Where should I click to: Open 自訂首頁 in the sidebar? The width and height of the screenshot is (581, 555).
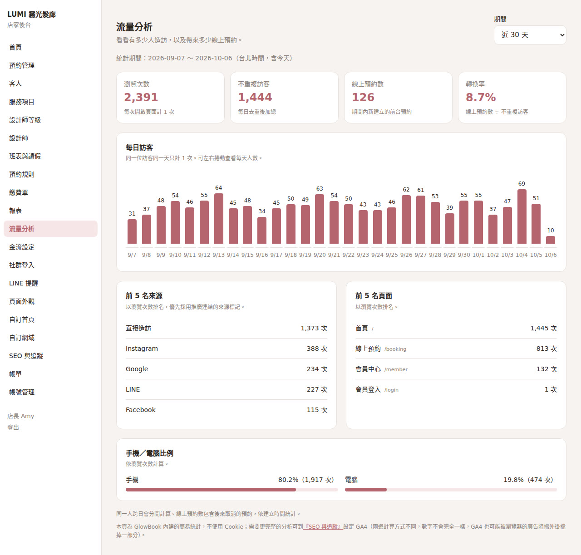(x=50, y=319)
